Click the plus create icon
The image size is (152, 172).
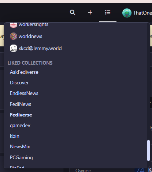(90, 12)
